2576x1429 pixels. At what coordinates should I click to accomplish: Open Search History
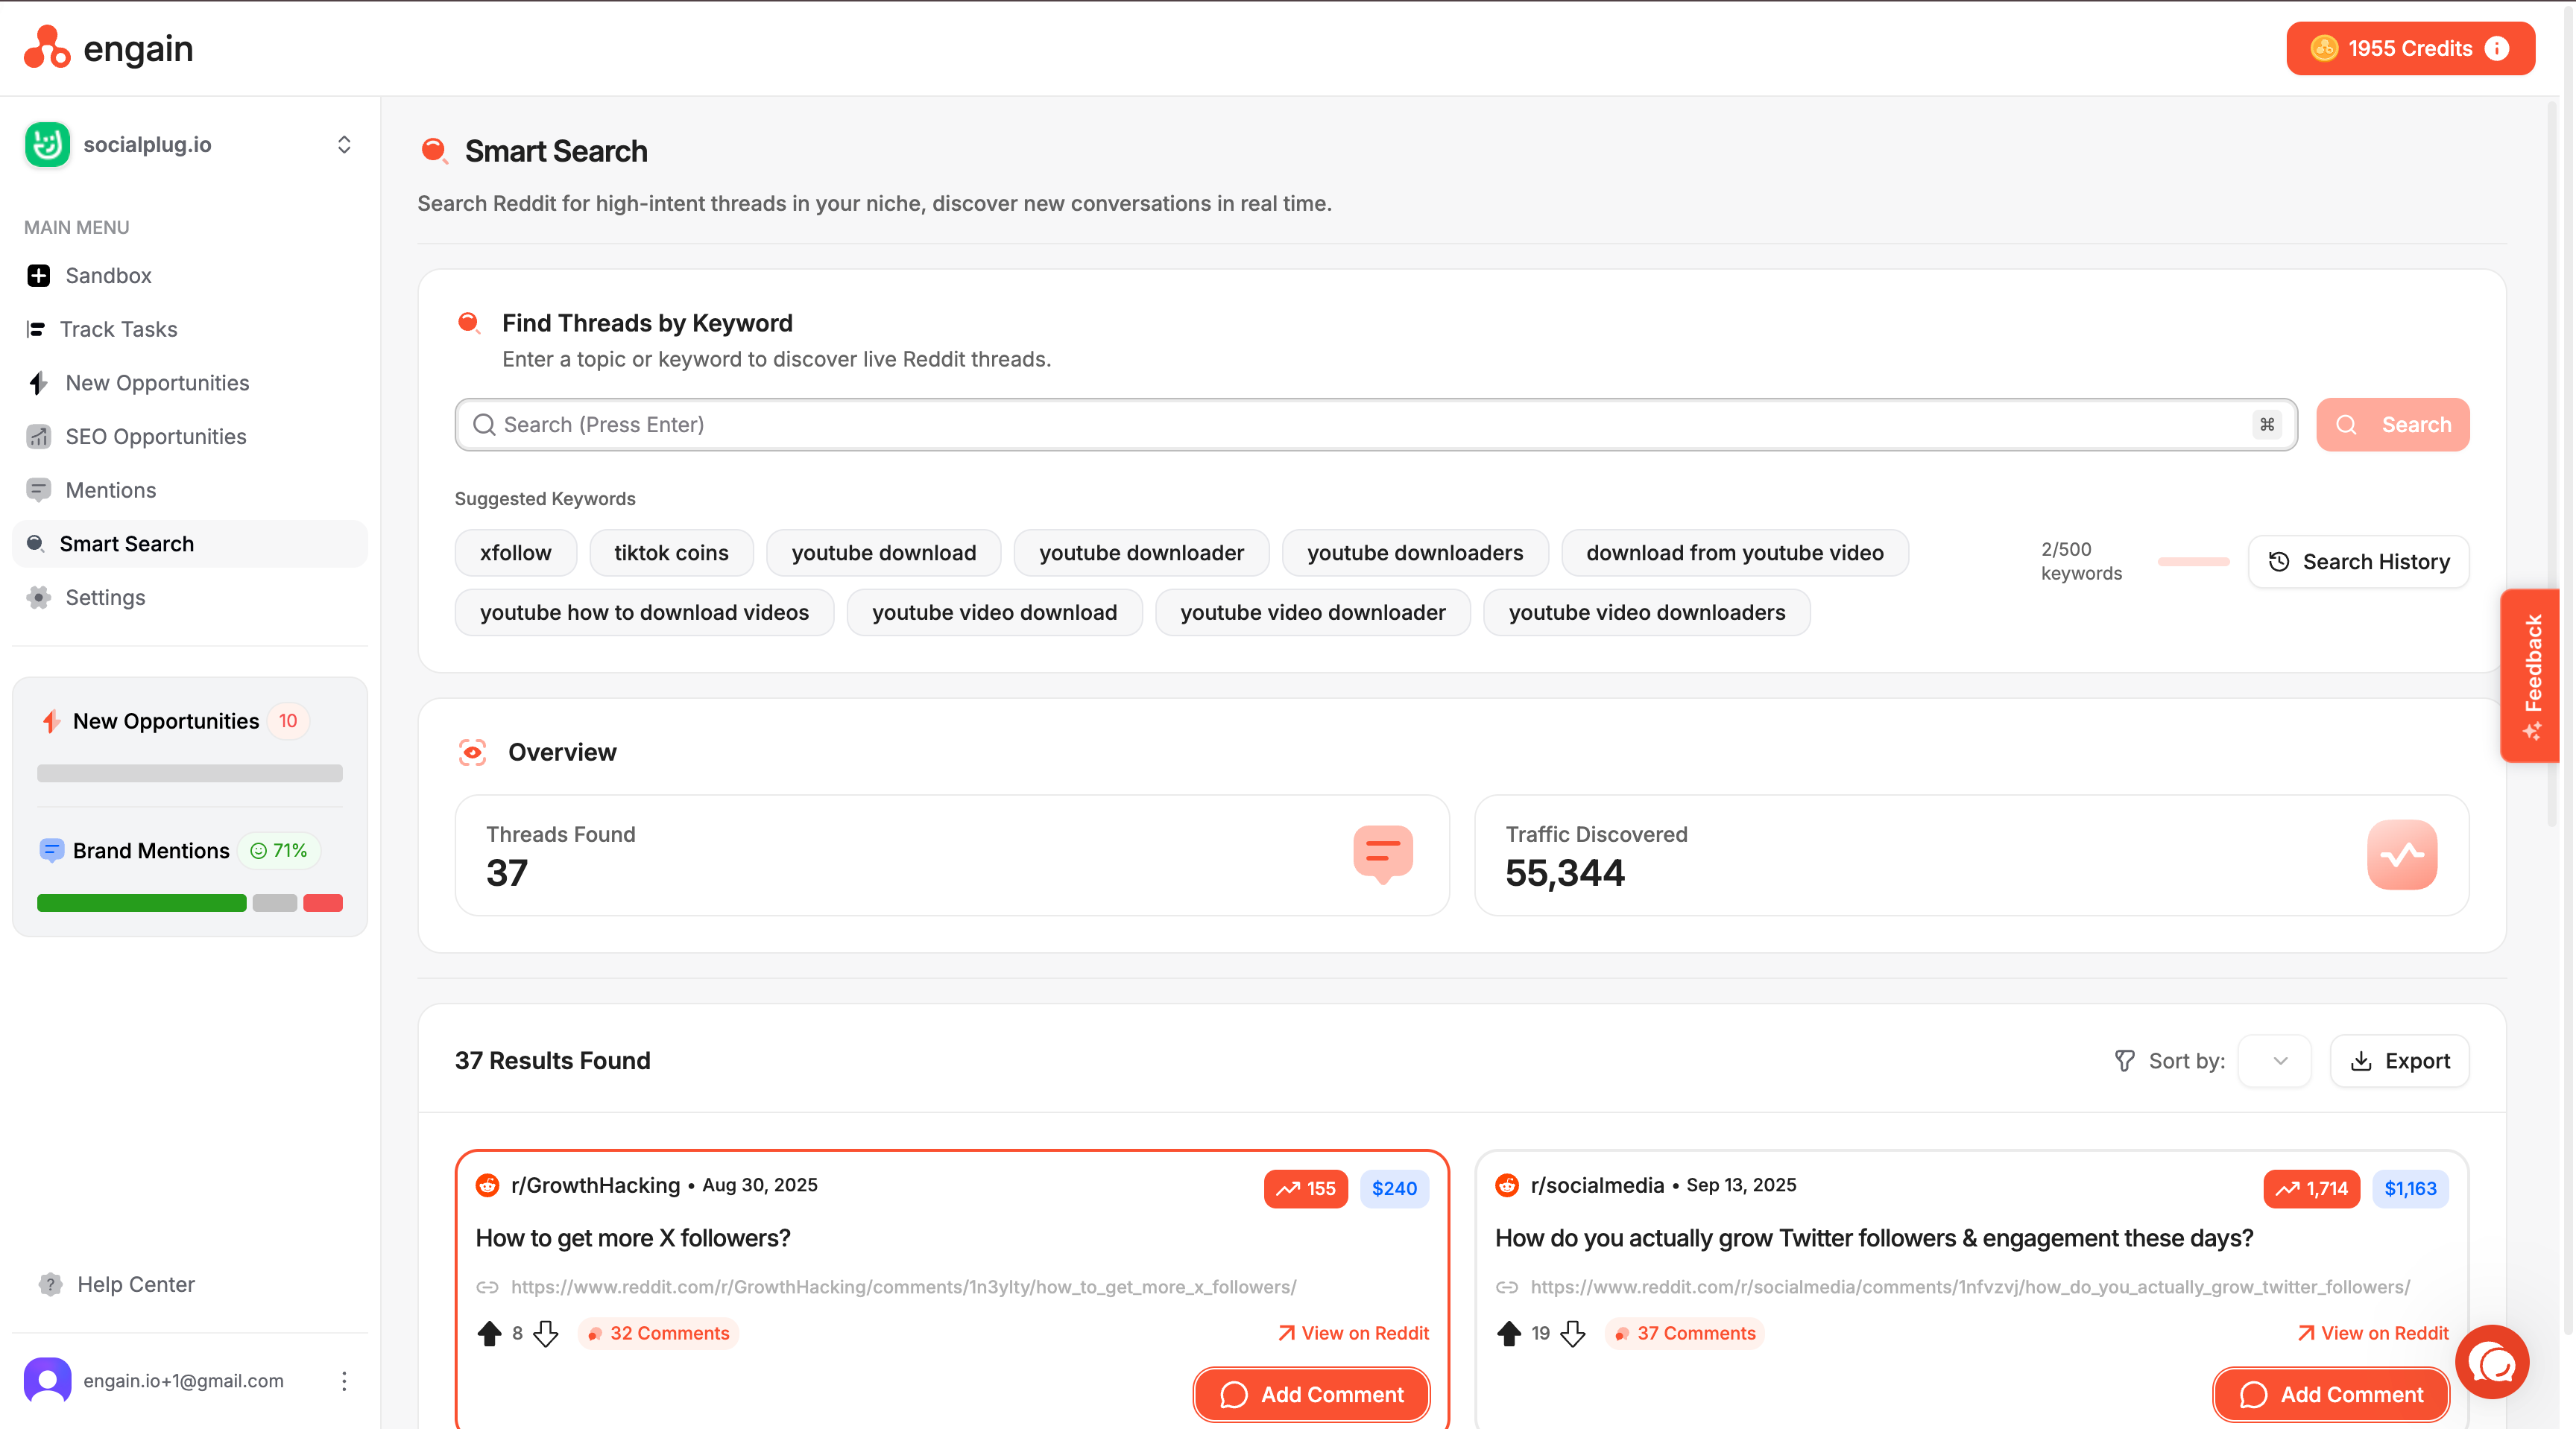pos(2358,562)
